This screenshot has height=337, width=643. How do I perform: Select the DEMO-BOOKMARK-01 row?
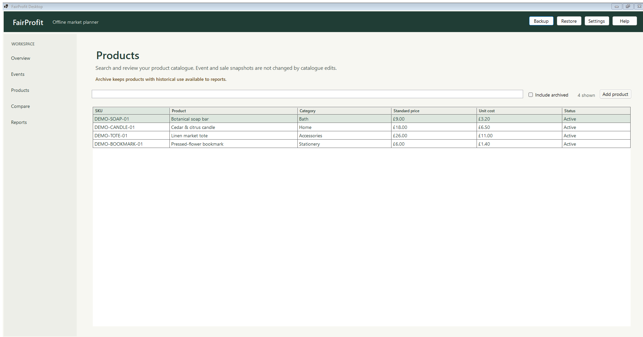[x=362, y=144]
